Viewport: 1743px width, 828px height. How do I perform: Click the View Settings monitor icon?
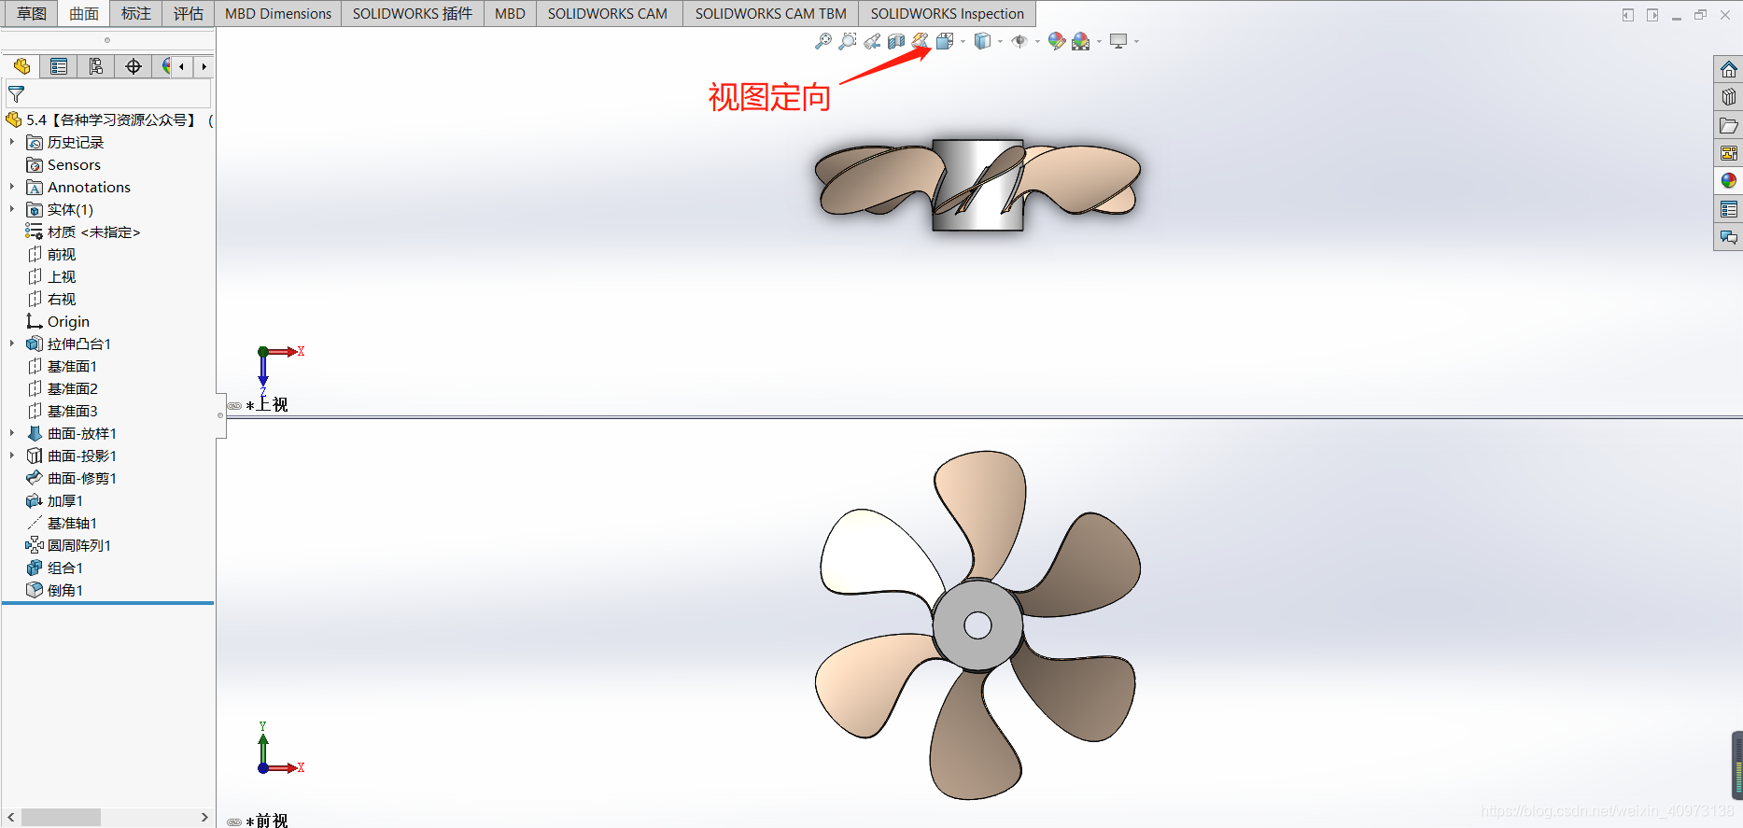tap(1118, 41)
